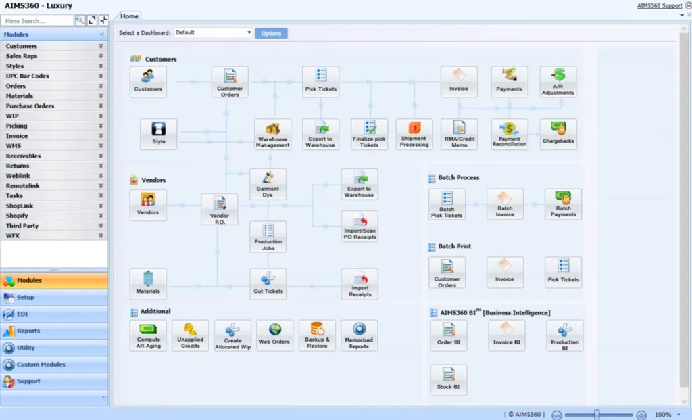The image size is (692, 420).
Task: Open the Batch Invoice icon
Action: (x=505, y=204)
